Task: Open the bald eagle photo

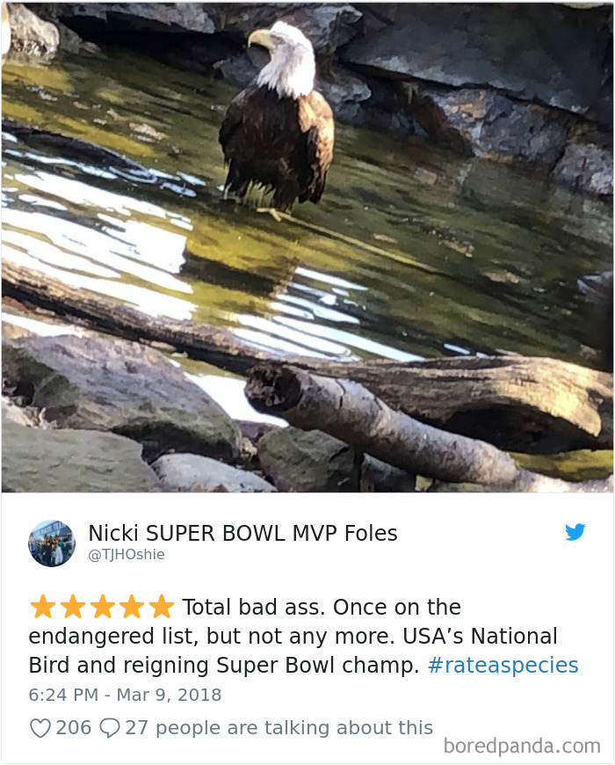Action: coord(307,247)
